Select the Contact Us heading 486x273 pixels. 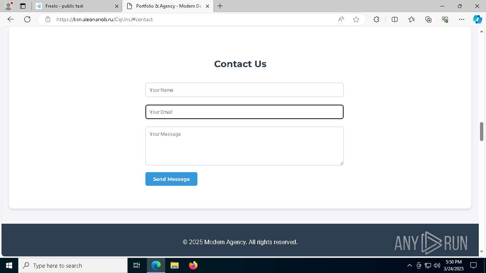tap(240, 64)
